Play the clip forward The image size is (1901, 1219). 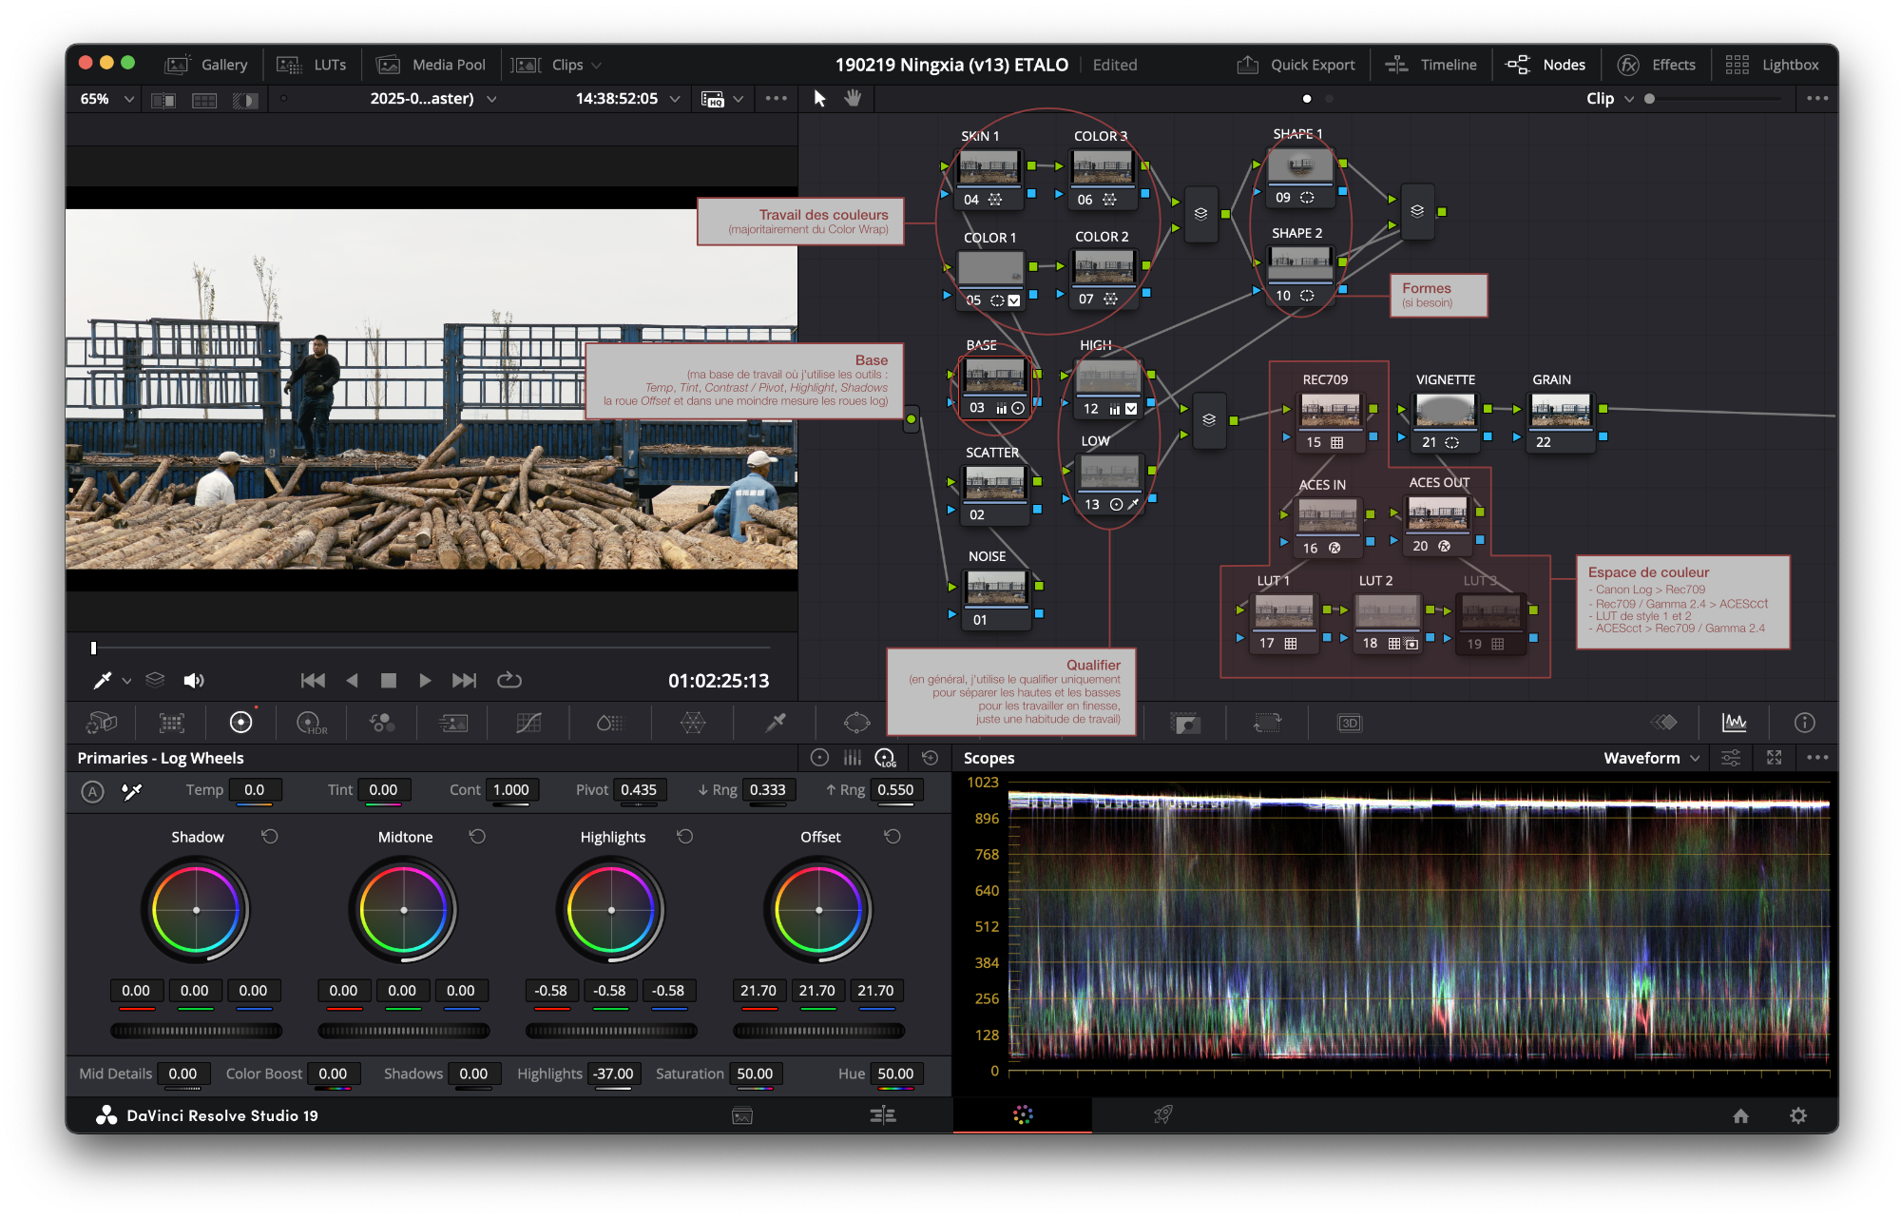click(x=425, y=680)
